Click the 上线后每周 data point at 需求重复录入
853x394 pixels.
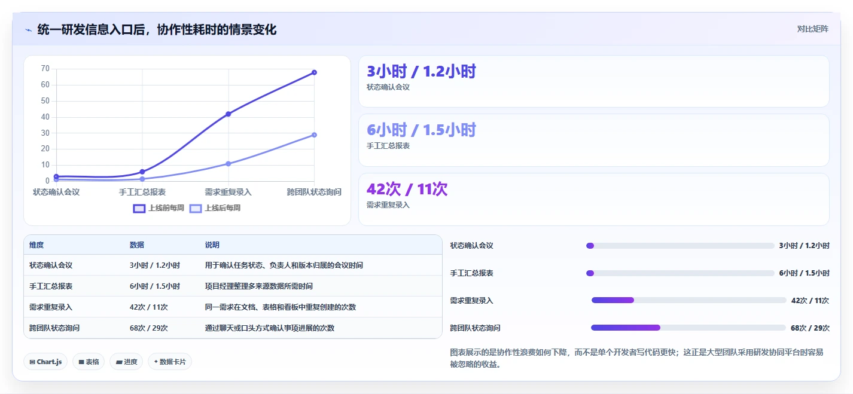click(228, 163)
